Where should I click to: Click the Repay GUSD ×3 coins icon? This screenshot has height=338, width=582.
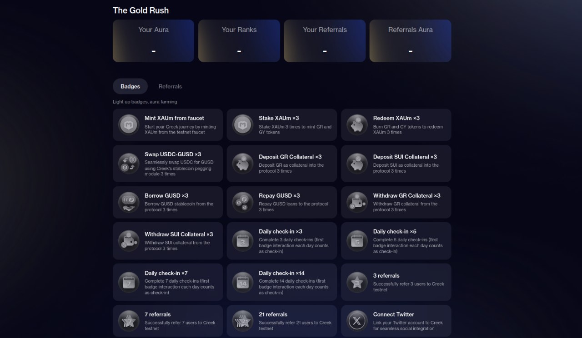243,202
